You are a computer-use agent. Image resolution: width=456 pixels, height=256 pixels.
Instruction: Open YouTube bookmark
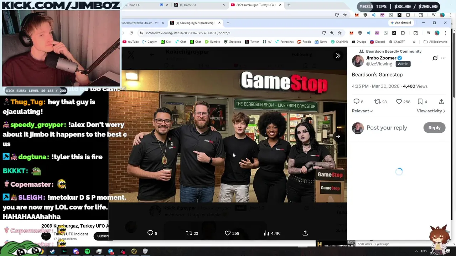(x=130, y=42)
